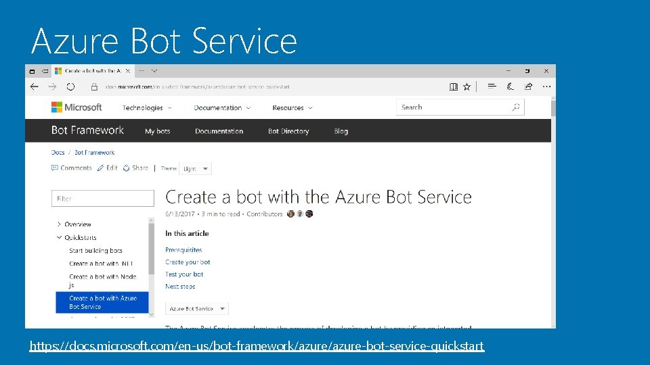Click the Comments button
Image resolution: width=650 pixels, height=365 pixels.
[x=71, y=168]
